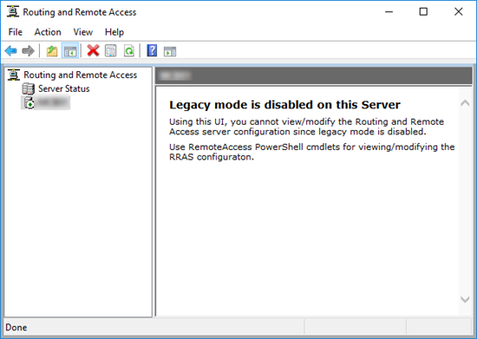Click the 'Use RemoteAccess PowerShell cmdlets' paragraph

click(x=312, y=152)
